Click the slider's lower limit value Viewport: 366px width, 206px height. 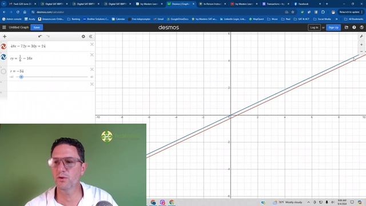(x=11, y=77)
